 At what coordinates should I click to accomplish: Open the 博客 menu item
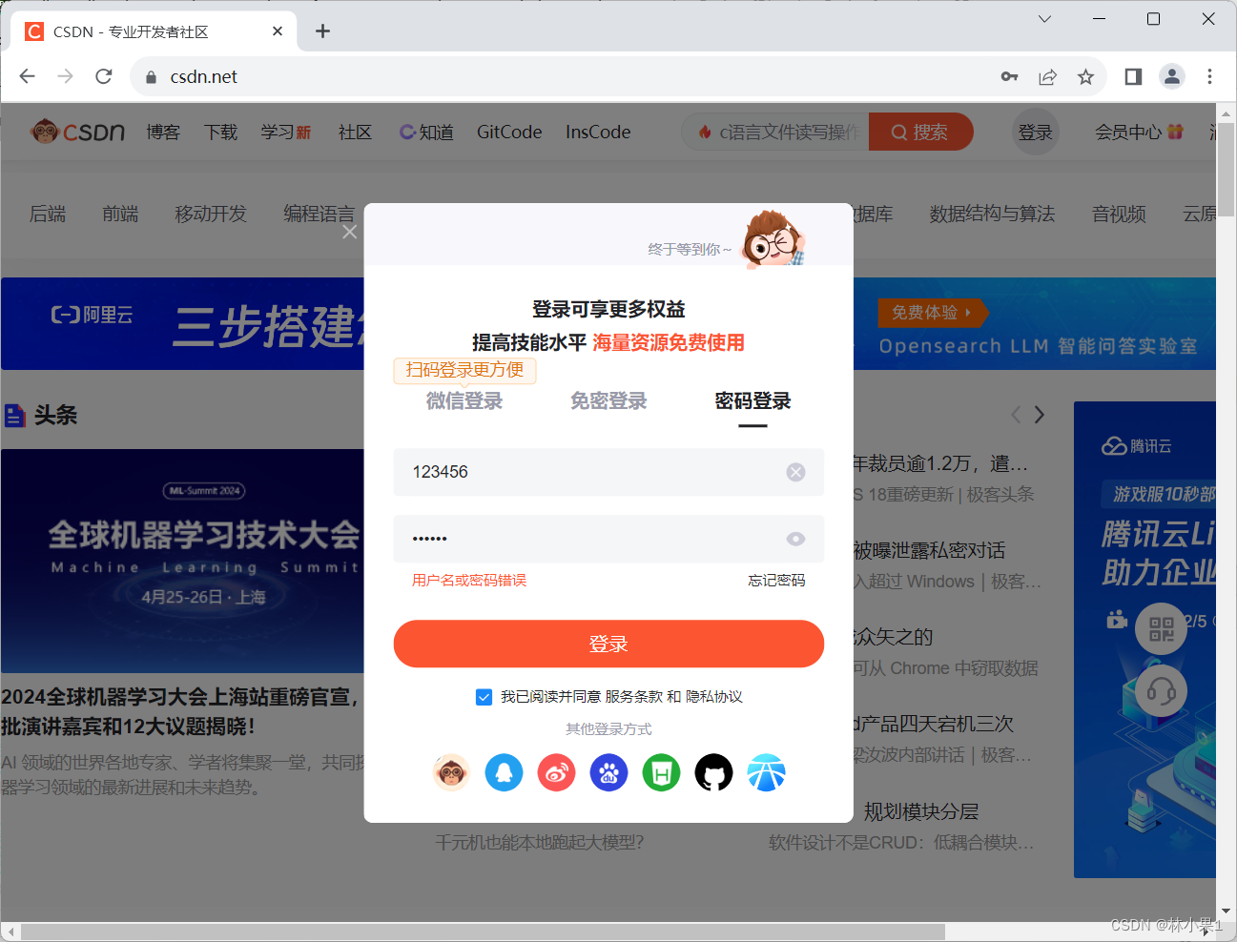(163, 132)
